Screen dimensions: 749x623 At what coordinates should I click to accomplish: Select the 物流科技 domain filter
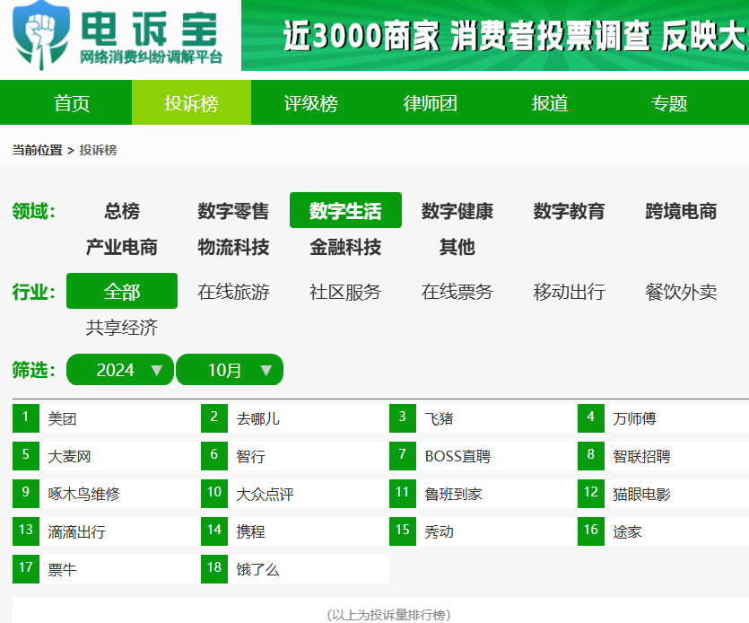click(233, 247)
